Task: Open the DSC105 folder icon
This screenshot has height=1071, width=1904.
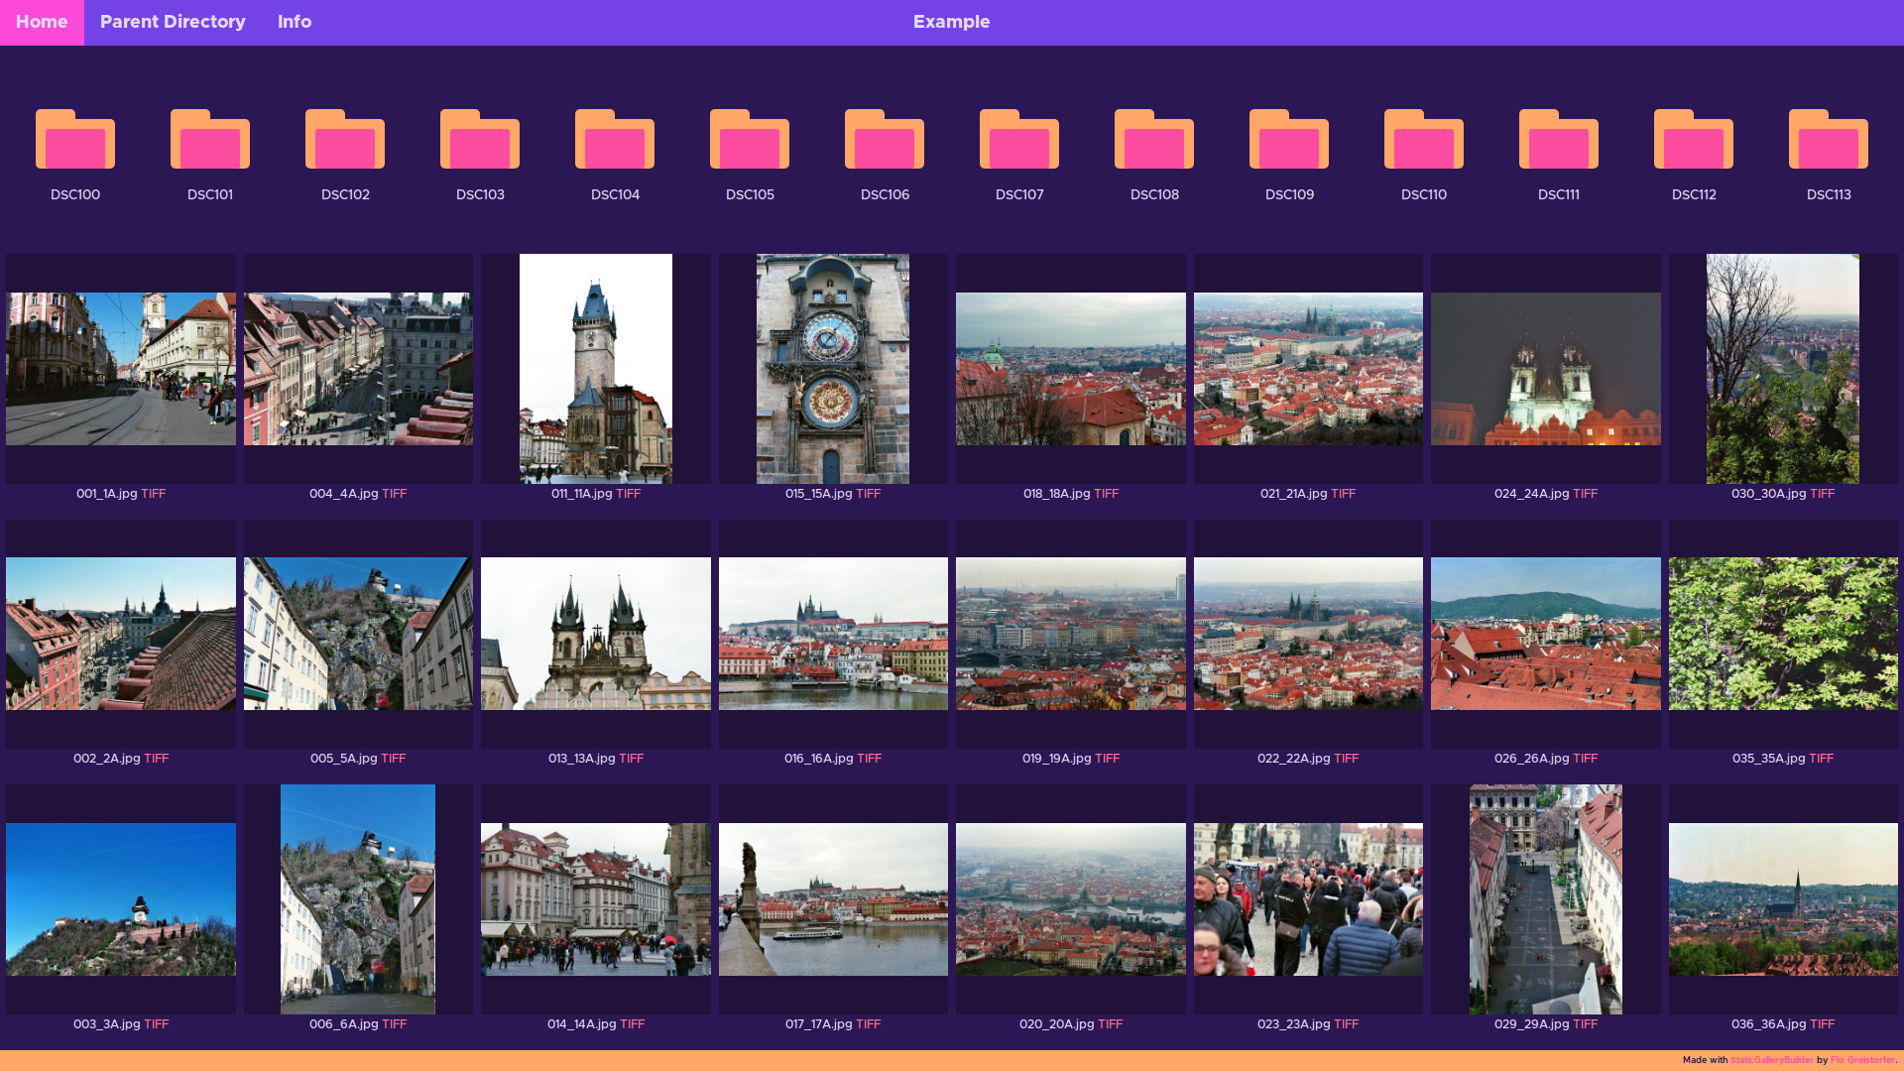Action: click(x=750, y=140)
